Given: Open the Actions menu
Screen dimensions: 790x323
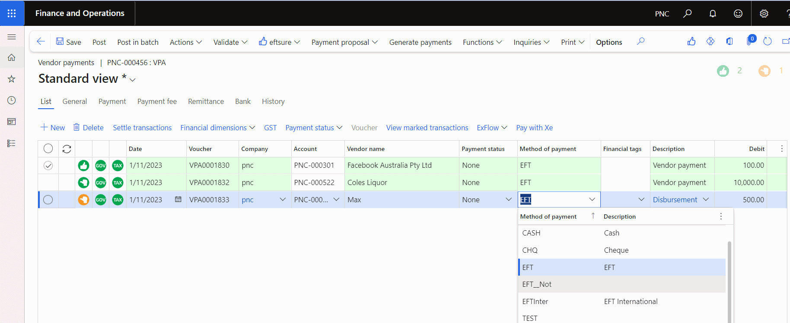Looking at the screenshot, I should (x=186, y=42).
